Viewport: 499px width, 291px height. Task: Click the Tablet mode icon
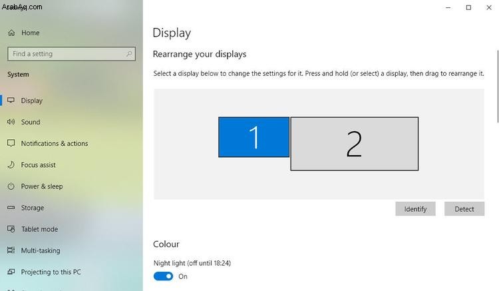coord(11,229)
